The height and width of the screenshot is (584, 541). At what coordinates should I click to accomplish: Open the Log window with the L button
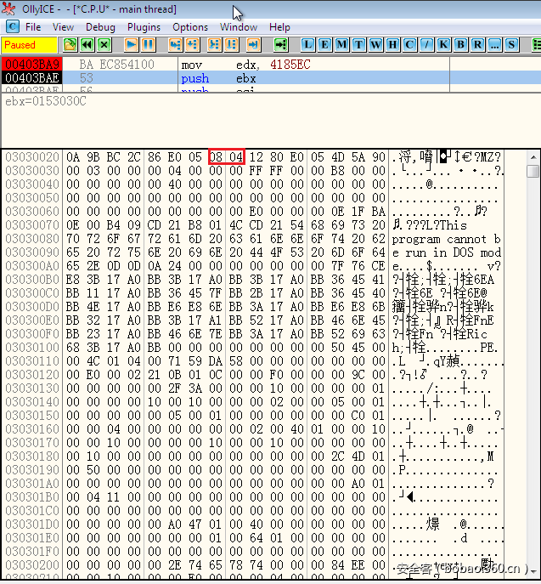tap(308, 45)
